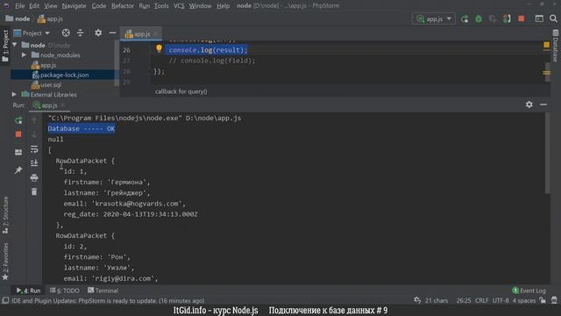Viewport: 561px width, 316px height.
Task: Click the CRLF line separator in status bar
Action: coord(481,300)
